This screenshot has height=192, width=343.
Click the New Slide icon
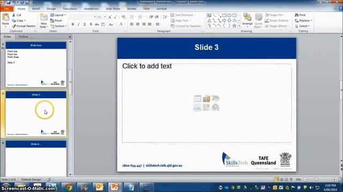point(44,18)
